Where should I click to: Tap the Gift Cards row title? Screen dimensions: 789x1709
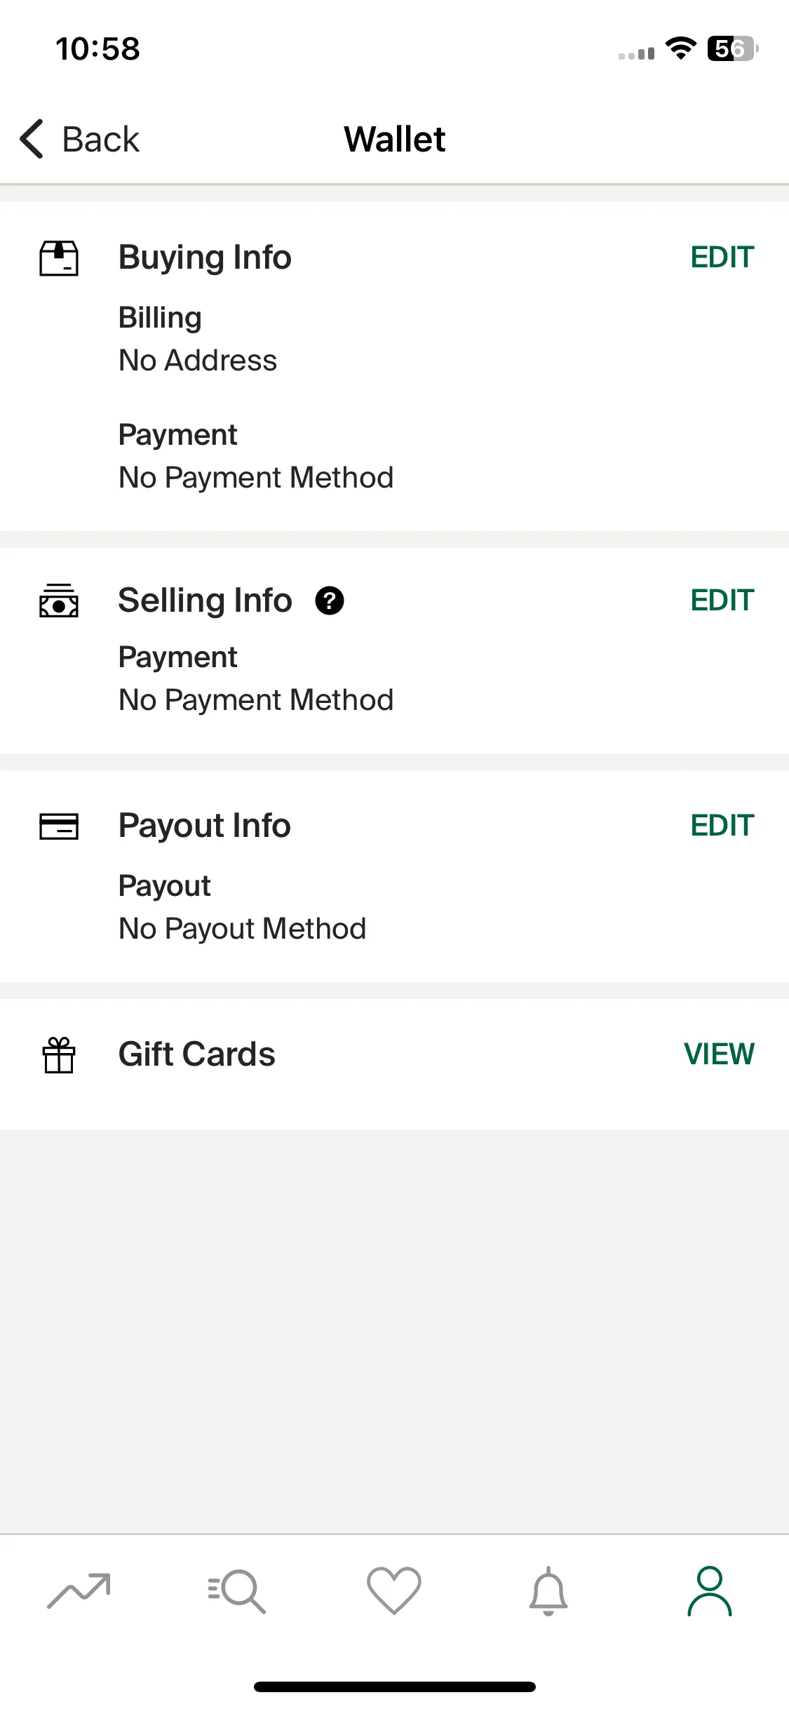pos(197,1054)
